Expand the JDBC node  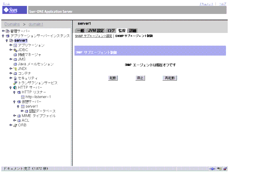(11, 49)
